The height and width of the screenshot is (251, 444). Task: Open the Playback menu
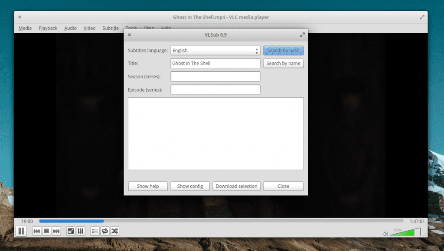tap(48, 28)
